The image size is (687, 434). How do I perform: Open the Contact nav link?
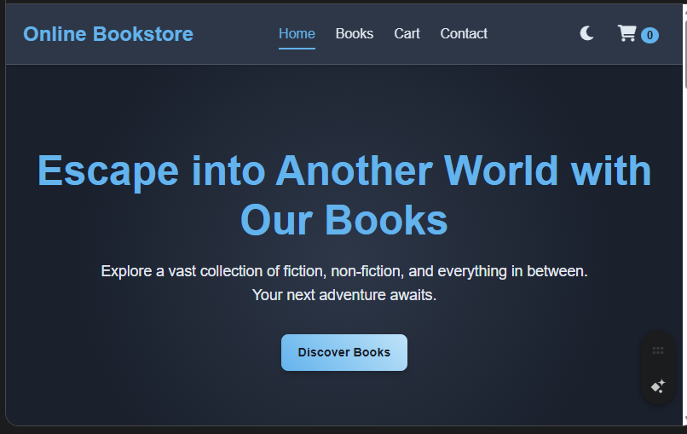pos(464,34)
